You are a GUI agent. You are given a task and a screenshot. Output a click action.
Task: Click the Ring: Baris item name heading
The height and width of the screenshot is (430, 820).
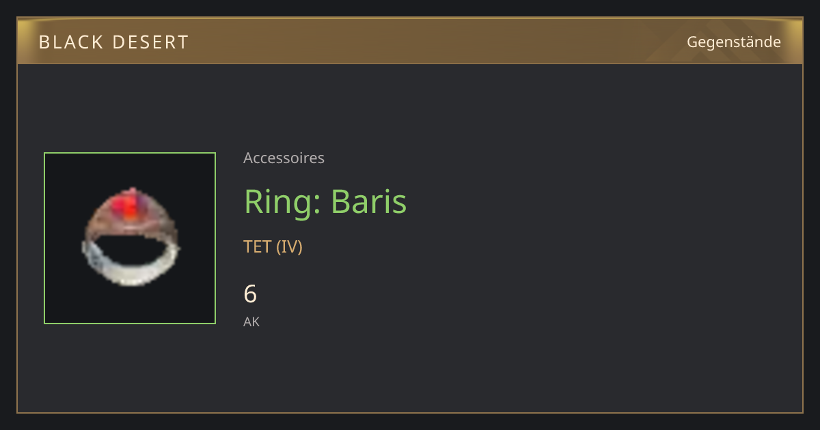click(x=325, y=201)
